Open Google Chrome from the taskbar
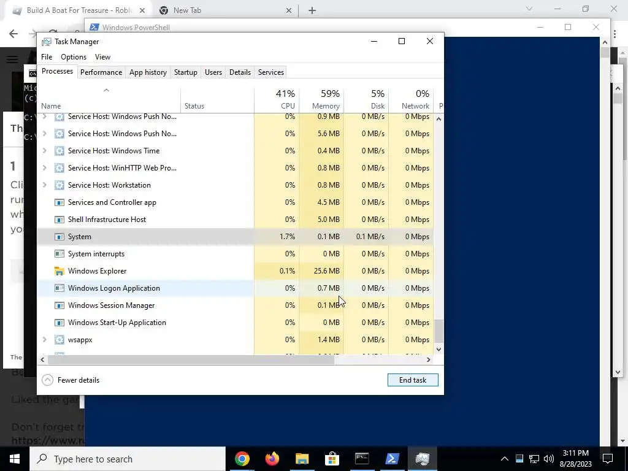Screen dimensions: 628x471 click(242, 459)
